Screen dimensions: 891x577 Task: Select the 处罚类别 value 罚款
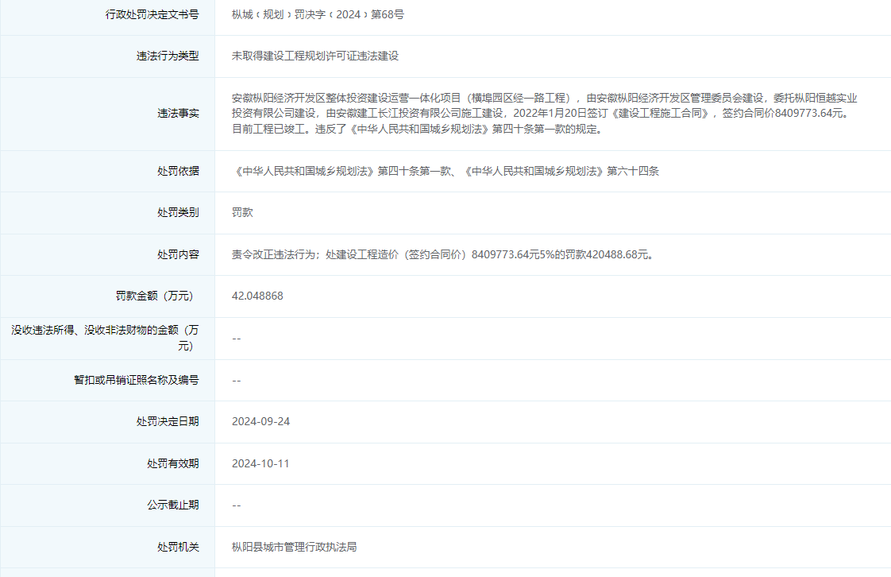pos(242,212)
